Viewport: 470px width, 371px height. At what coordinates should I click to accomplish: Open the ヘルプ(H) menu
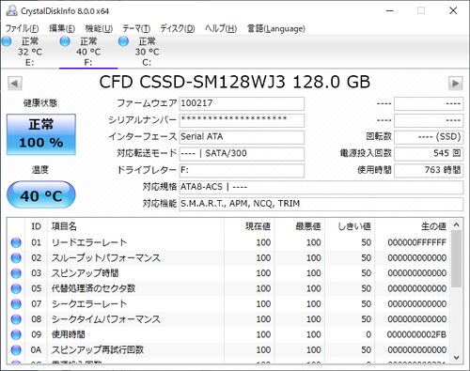click(221, 29)
